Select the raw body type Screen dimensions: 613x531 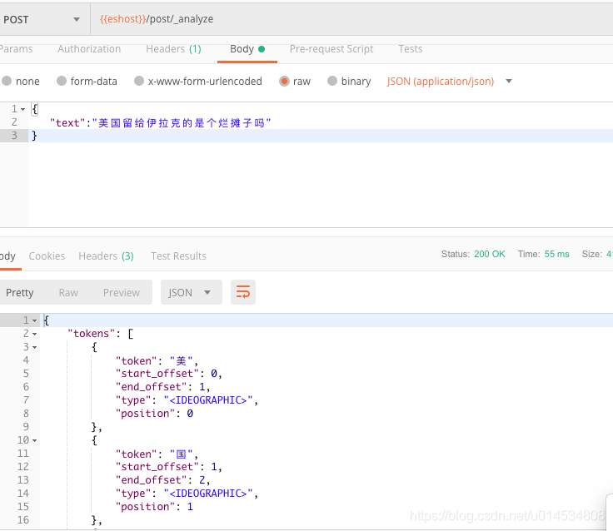pyautogui.click(x=295, y=81)
